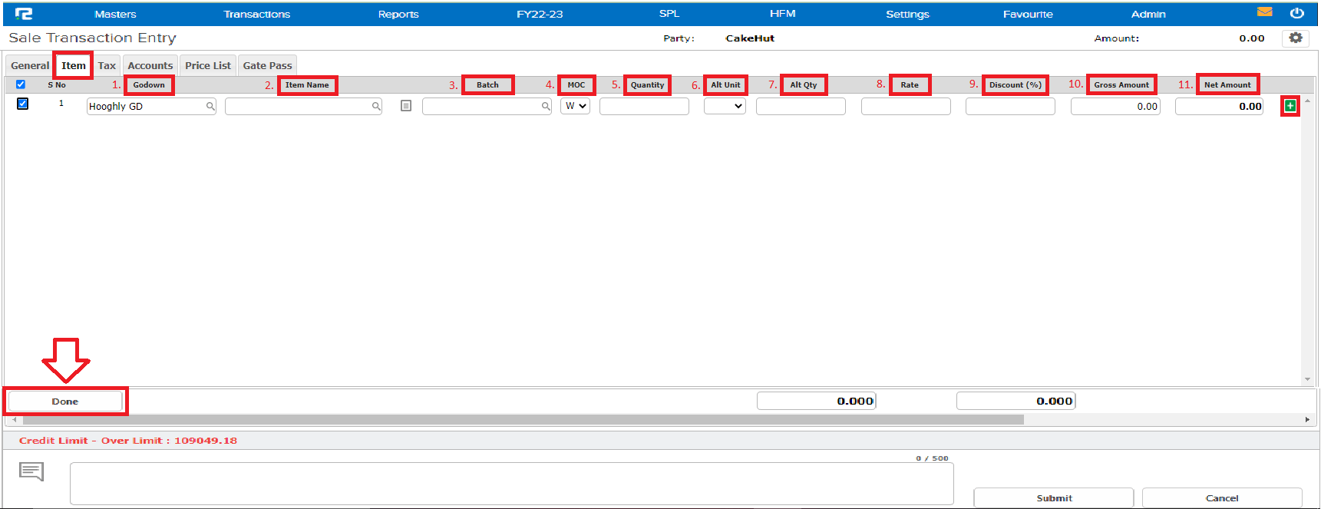Open the Masters menu
The width and height of the screenshot is (1321, 509).
(x=115, y=14)
